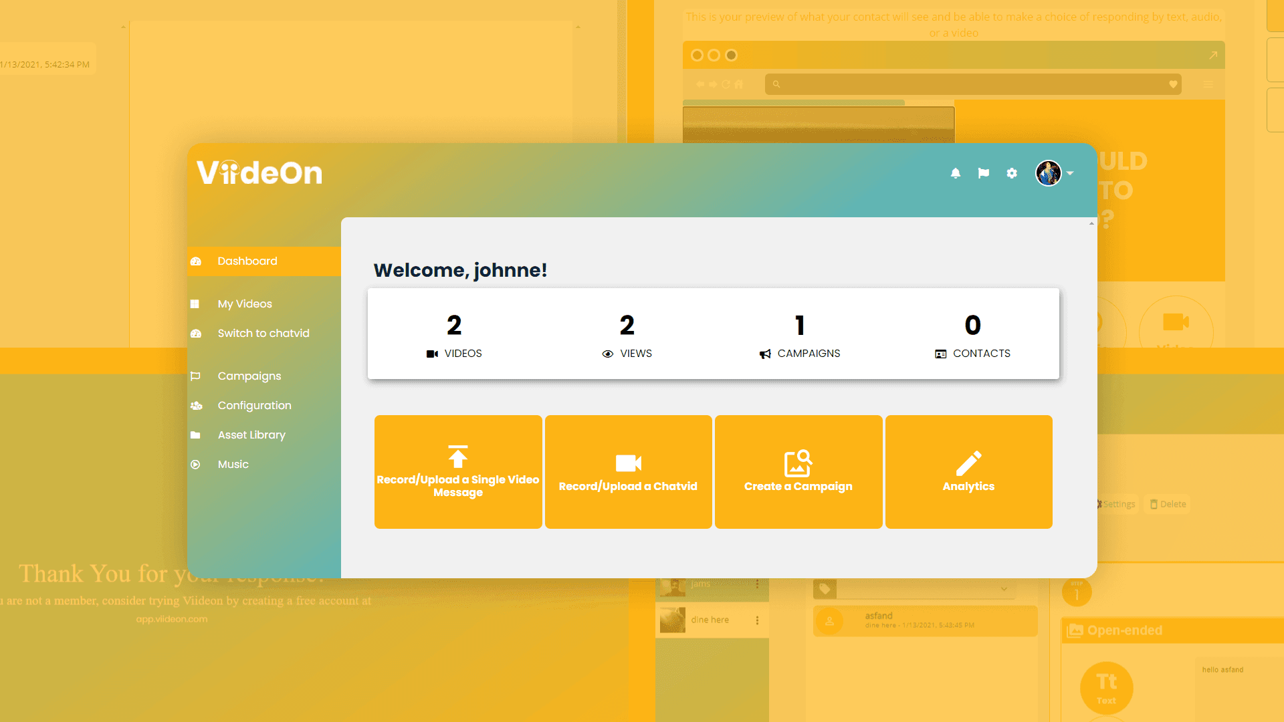This screenshot has height=722, width=1284.
Task: Open the Asset Library section
Action: [251, 435]
